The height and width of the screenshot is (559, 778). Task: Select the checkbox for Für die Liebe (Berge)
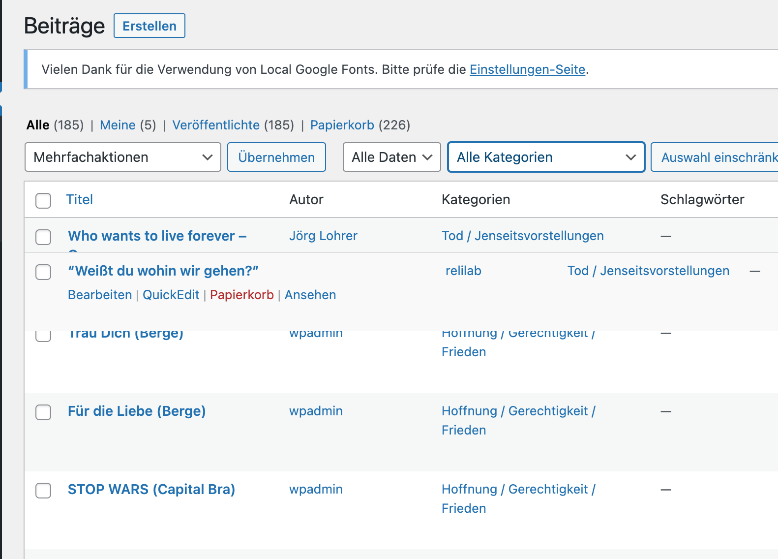coord(43,412)
